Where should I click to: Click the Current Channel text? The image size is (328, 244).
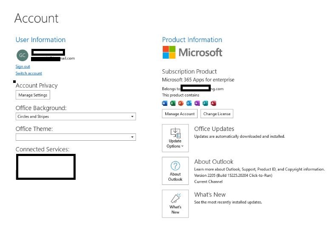[x=208, y=182]
